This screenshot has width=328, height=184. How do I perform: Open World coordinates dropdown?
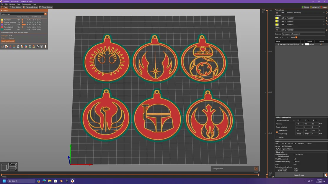point(285,120)
